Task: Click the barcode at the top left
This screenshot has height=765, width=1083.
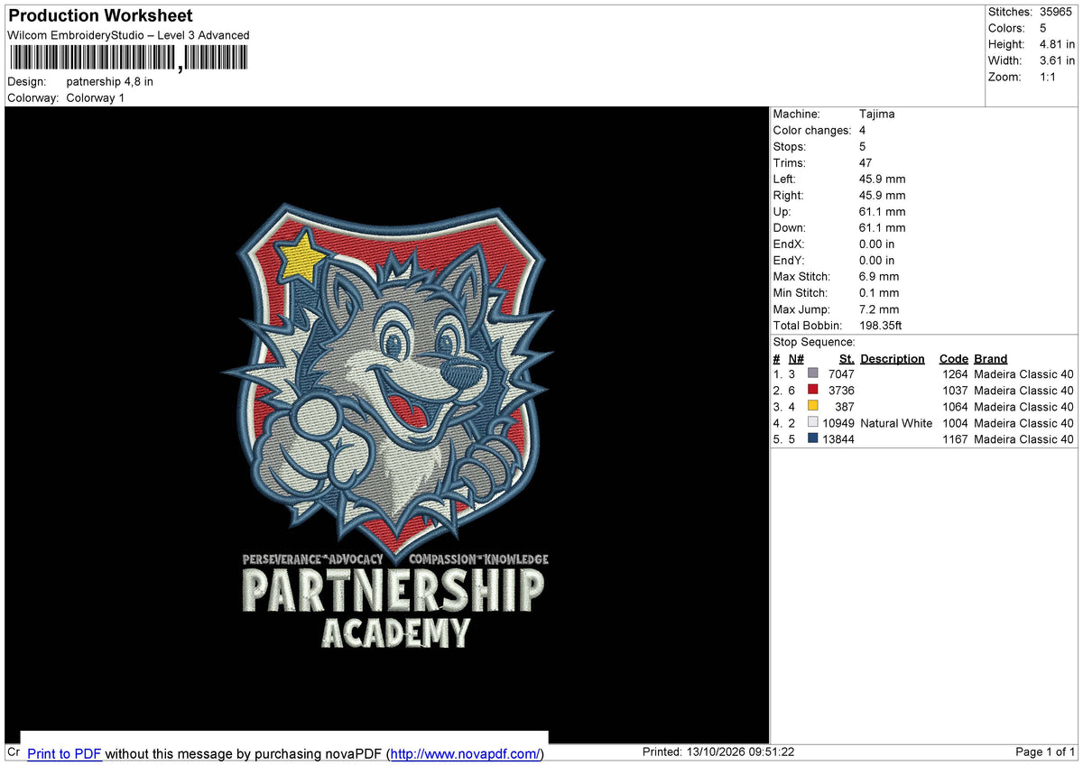Action: 127,60
